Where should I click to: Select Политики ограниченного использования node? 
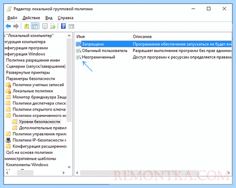click(x=39, y=116)
